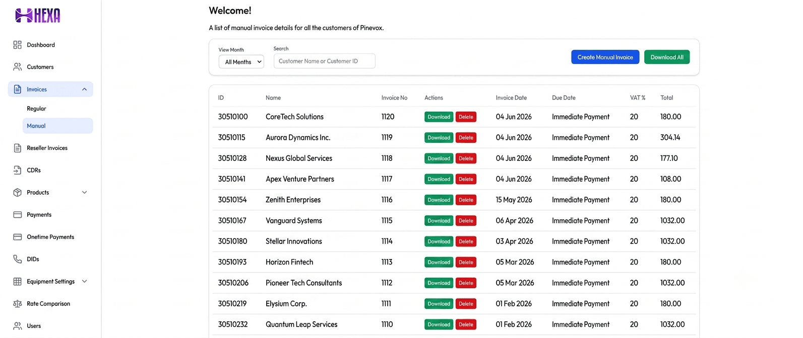Expand the Equipment Settings chevron
Viewport: 803px width, 338px height.
pyautogui.click(x=84, y=281)
